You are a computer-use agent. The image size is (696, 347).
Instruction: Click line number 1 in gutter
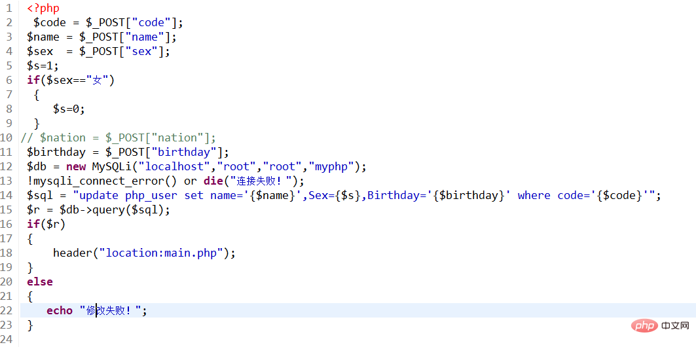tap(10, 8)
